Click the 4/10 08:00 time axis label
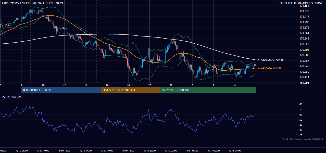 (x=22, y=151)
